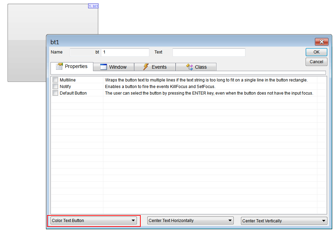Open the Window tab
Image resolution: width=335 pixels, height=232 pixels.
[x=114, y=67]
